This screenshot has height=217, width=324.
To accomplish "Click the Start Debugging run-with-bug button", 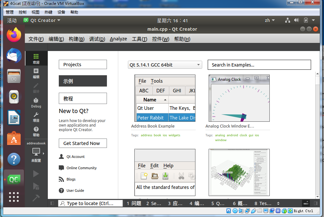I will pos(36,186).
